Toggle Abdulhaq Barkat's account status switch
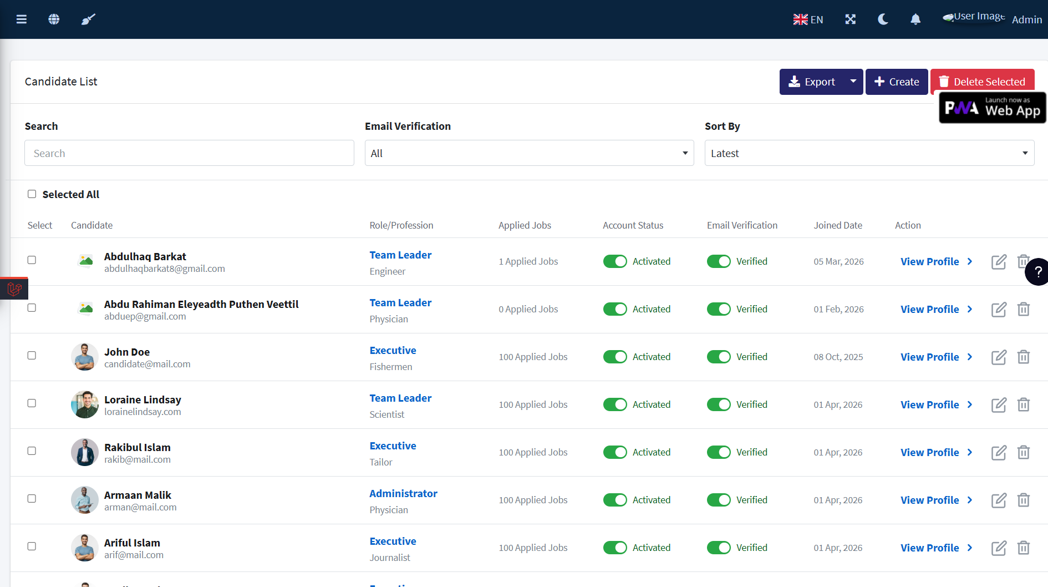1048x587 pixels. pyautogui.click(x=615, y=262)
